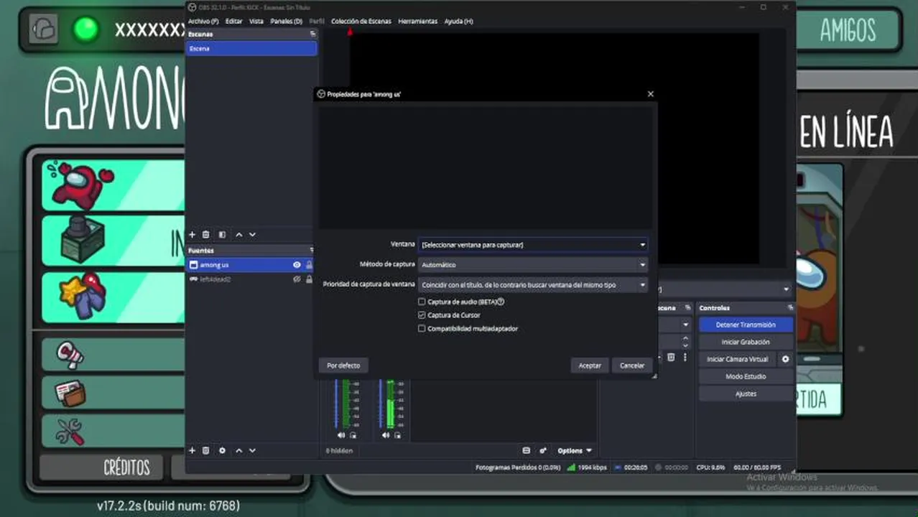Click Aceptar in properties dialog

pos(590,365)
